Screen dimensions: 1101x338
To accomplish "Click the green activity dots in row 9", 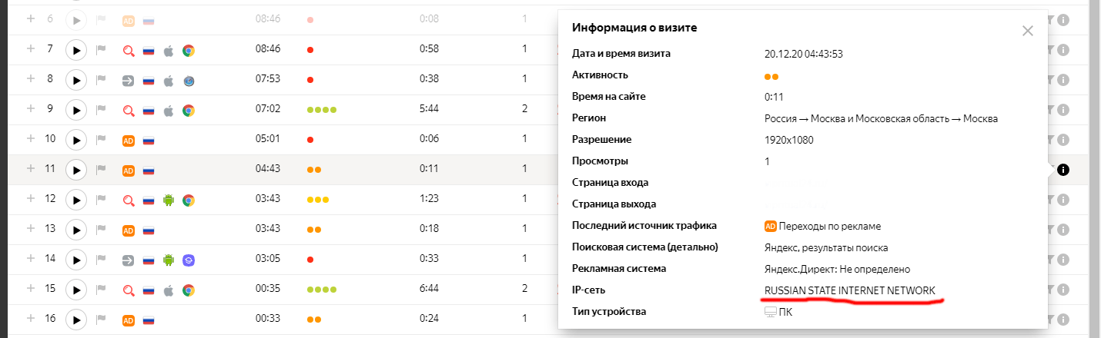I will pos(322,110).
